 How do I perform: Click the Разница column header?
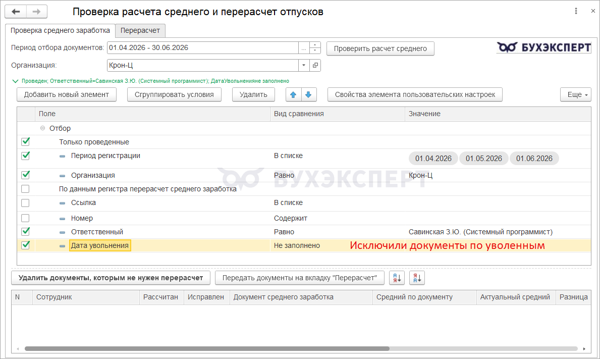[x=574, y=297]
